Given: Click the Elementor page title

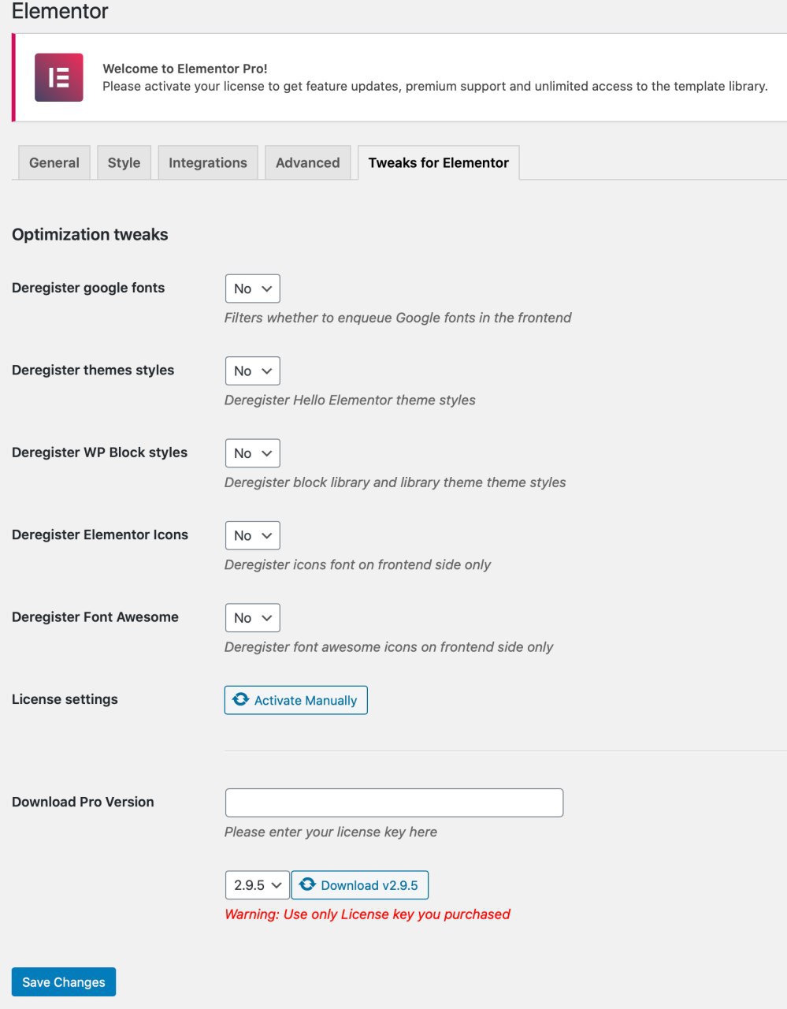Looking at the screenshot, I should (x=60, y=11).
